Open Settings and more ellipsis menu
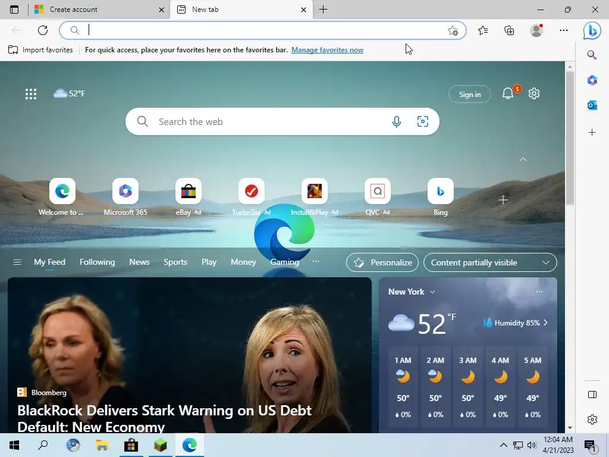Viewport: 609px width, 457px height. click(564, 30)
